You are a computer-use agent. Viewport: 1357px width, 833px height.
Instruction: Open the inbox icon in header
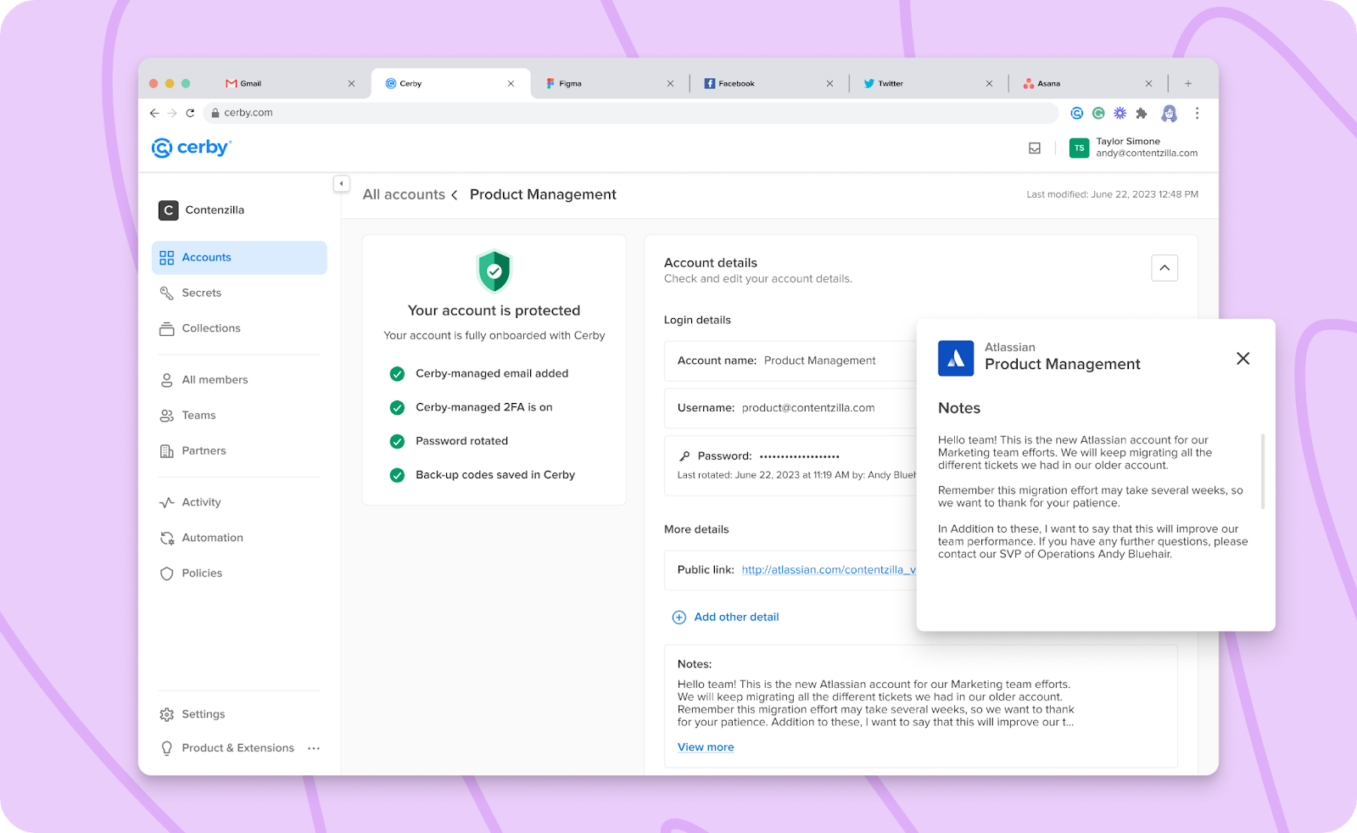[1035, 148]
